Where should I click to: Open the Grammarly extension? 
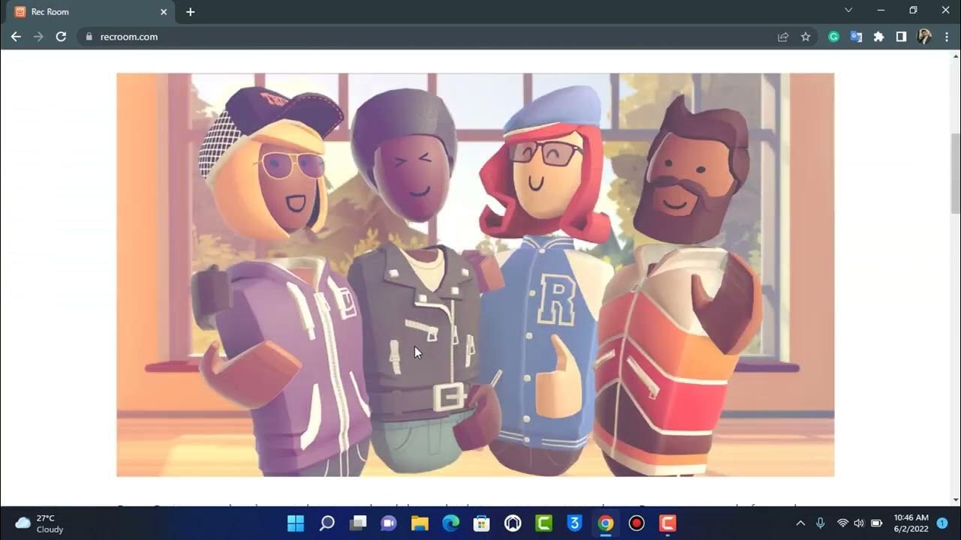[833, 37]
